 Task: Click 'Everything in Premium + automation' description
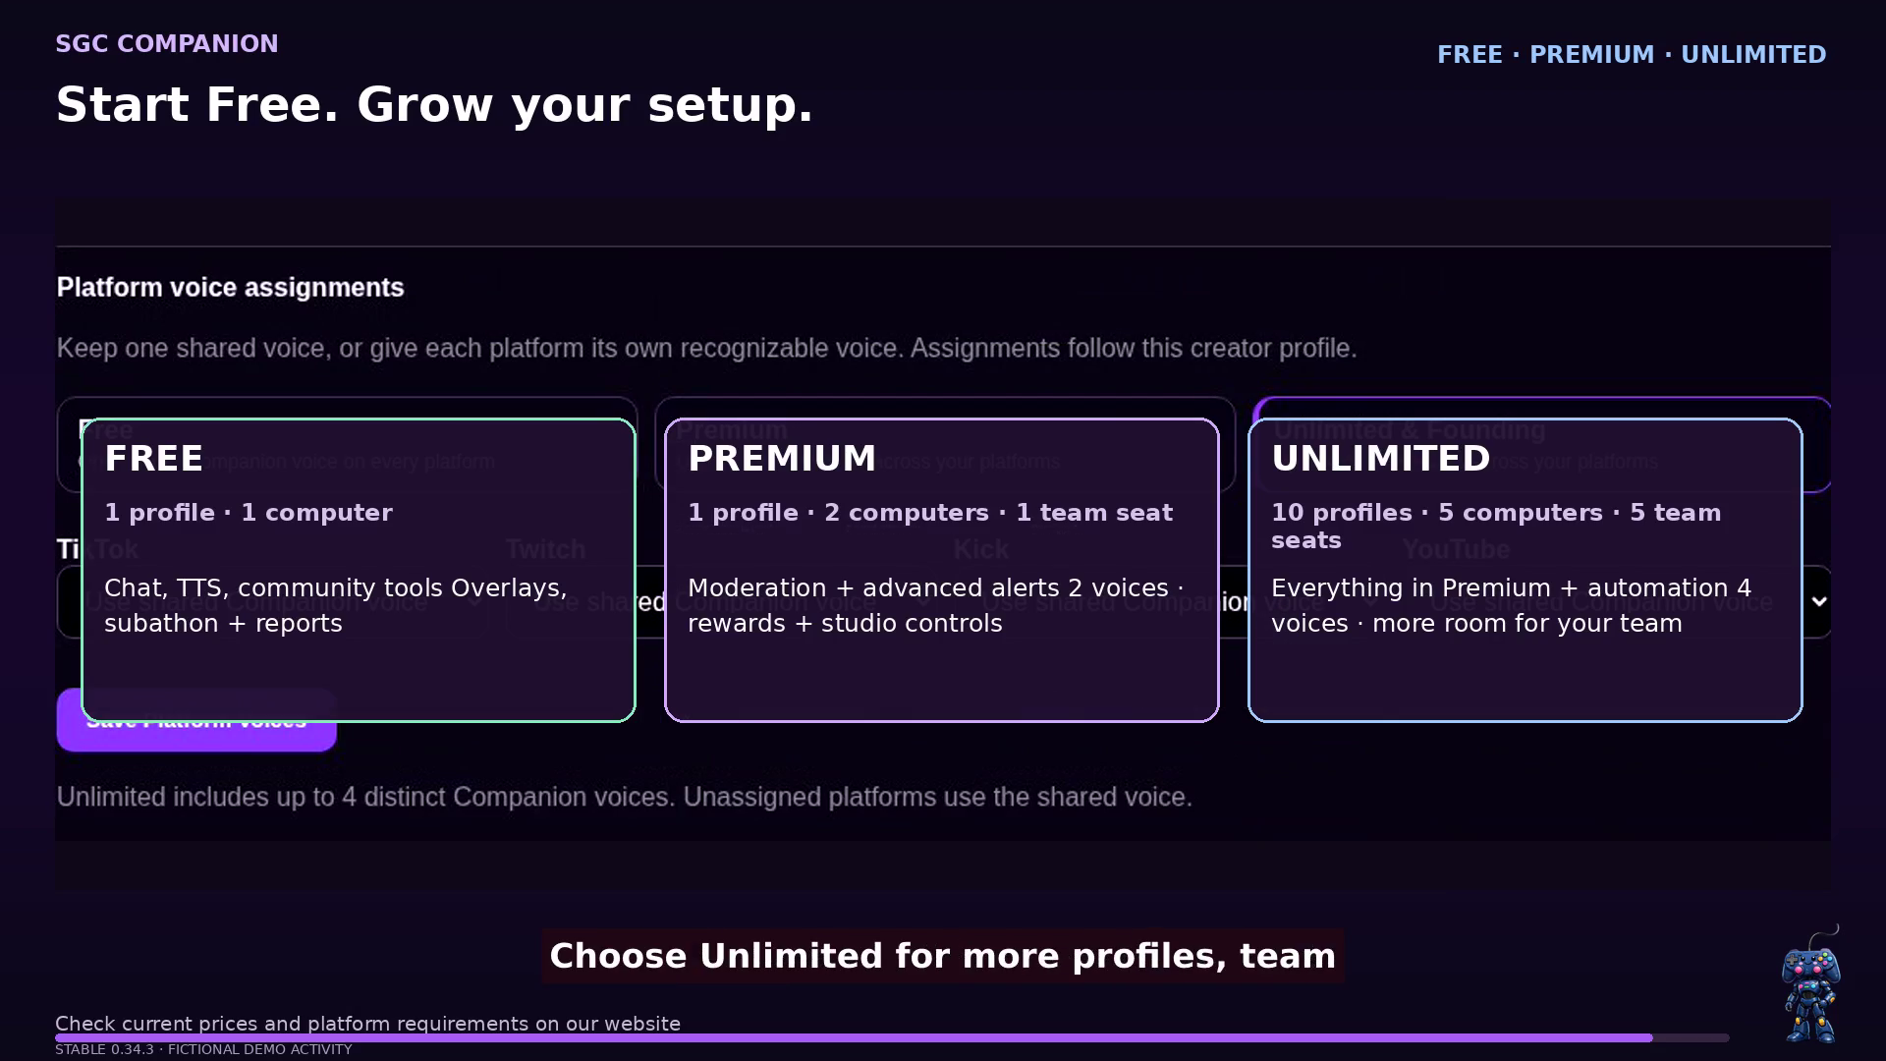point(1511,605)
